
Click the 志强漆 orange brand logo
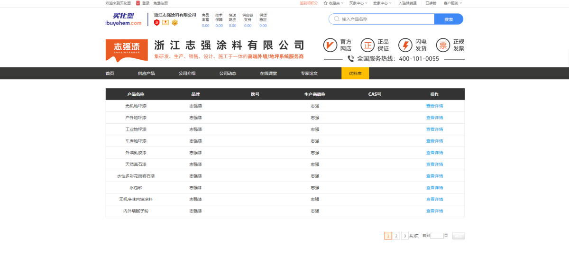127,50
